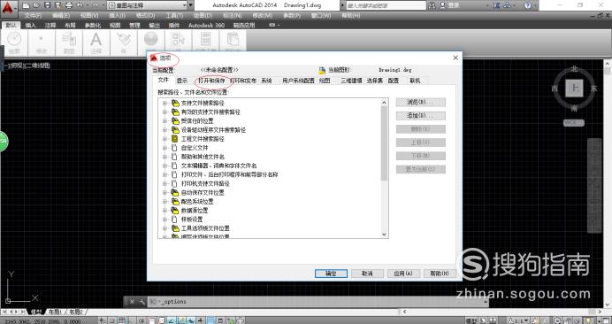Expand the 样板设置 tree node
The height and width of the screenshot is (324, 612).
pyautogui.click(x=164, y=220)
